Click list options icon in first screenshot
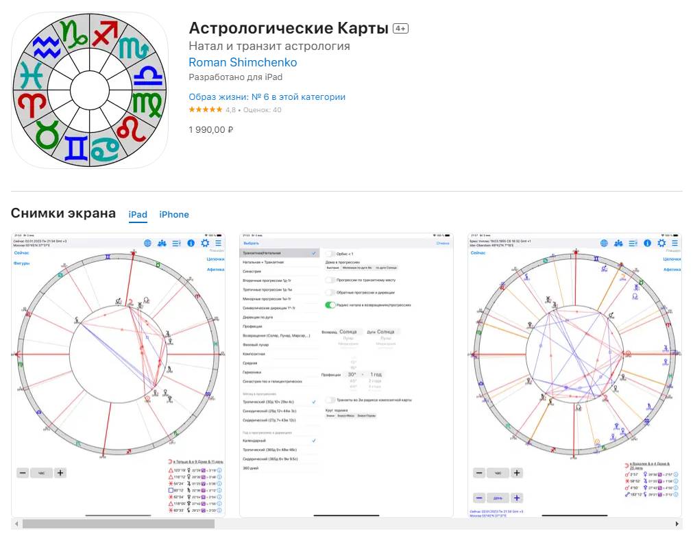 [176, 243]
